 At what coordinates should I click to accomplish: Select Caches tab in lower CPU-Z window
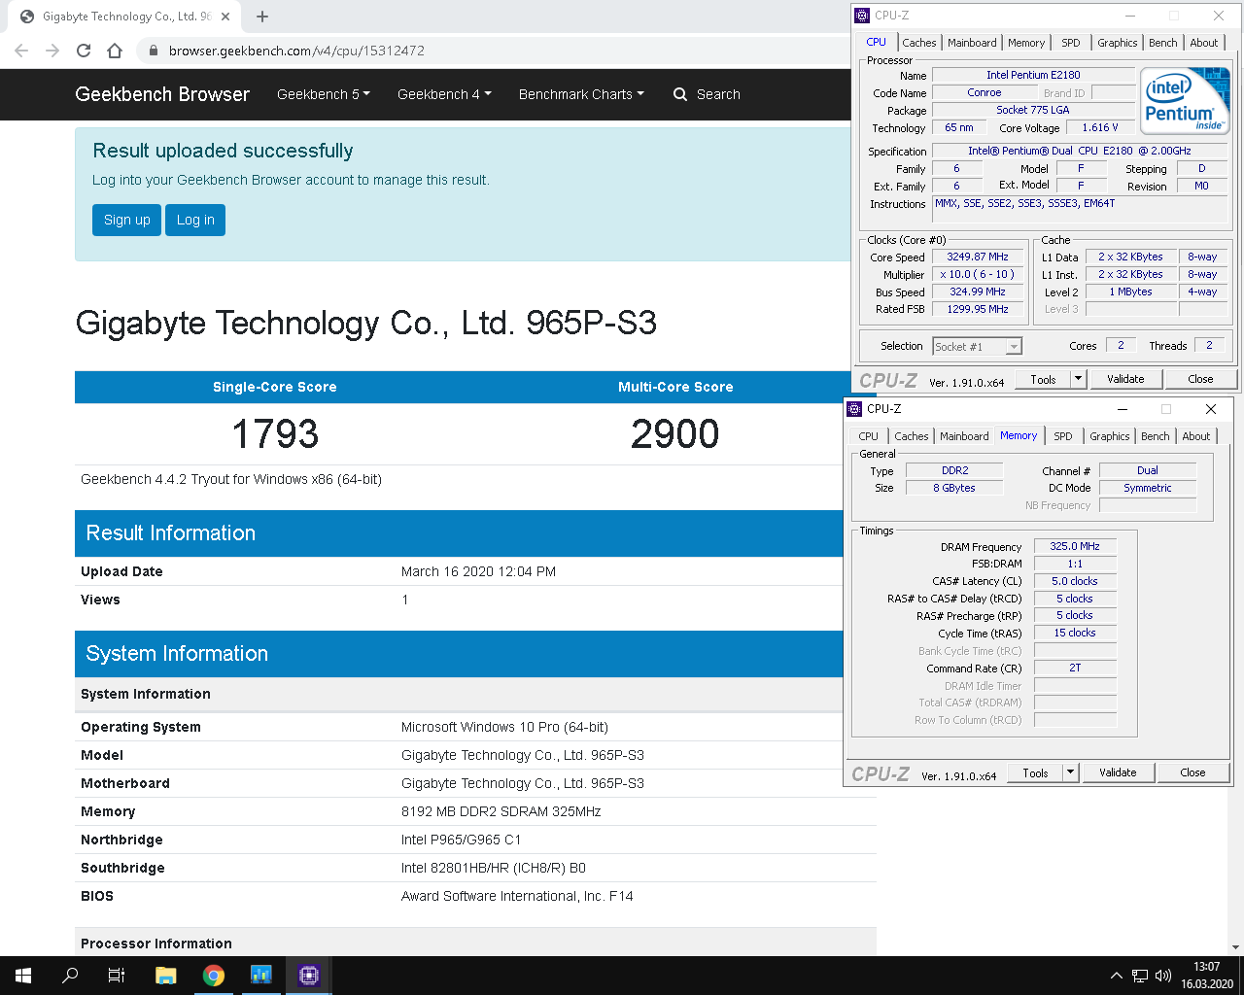pyautogui.click(x=912, y=436)
